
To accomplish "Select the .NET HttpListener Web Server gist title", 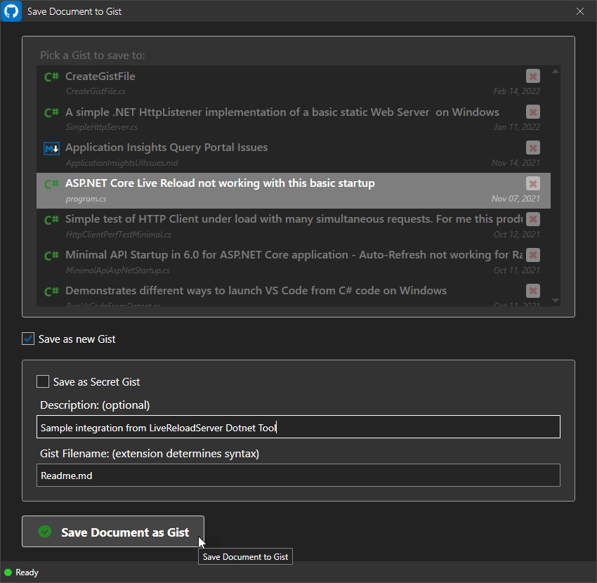I will coord(282,112).
